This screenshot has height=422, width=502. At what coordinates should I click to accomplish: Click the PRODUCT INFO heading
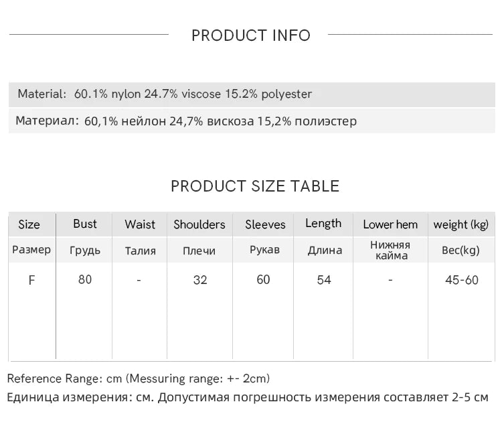click(x=251, y=36)
